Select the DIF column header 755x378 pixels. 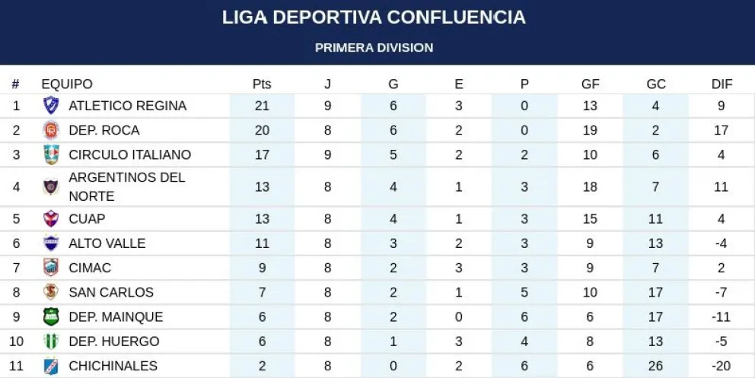click(722, 84)
